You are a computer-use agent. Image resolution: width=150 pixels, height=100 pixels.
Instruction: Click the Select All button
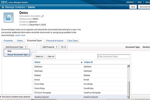(x=39, y=57)
